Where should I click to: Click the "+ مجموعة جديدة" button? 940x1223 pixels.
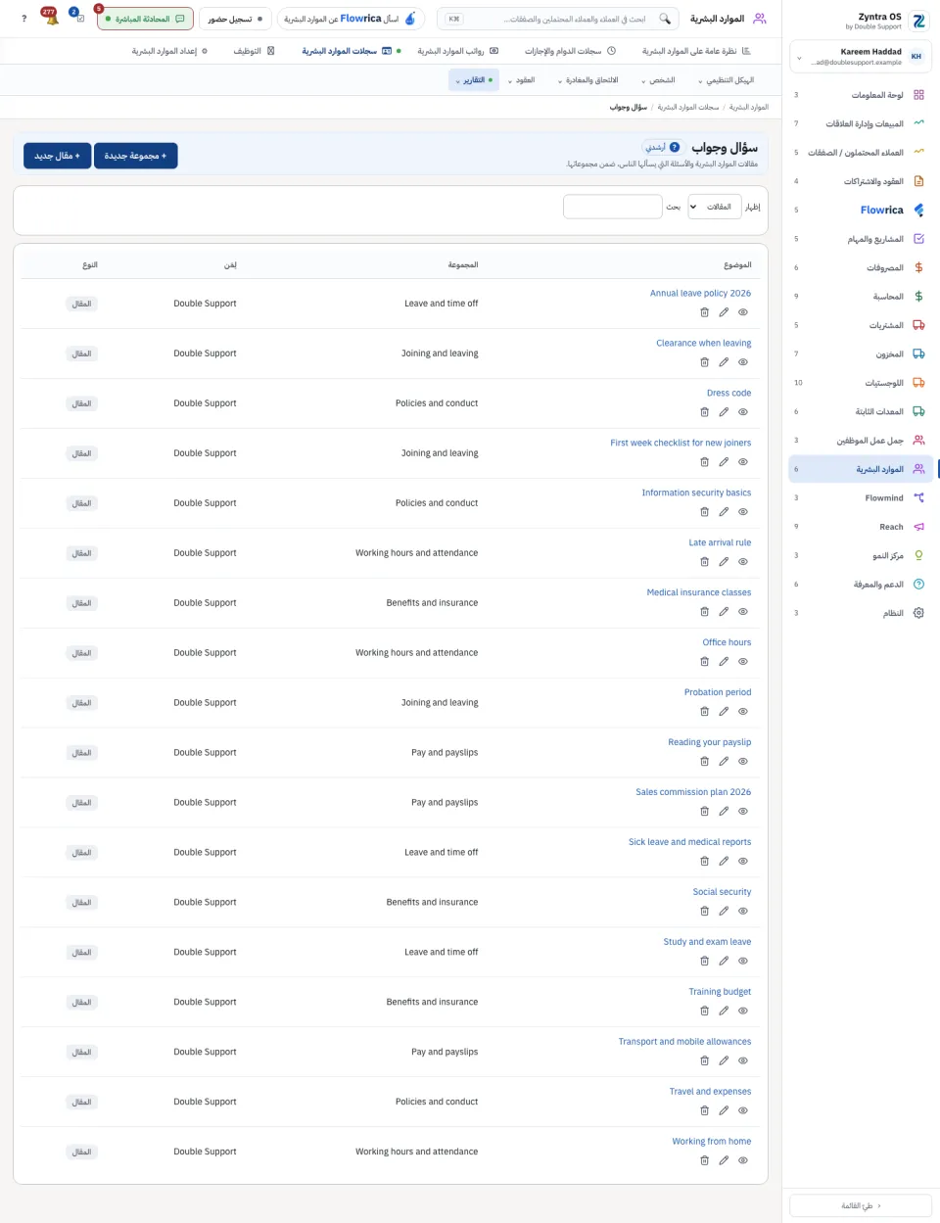click(136, 156)
